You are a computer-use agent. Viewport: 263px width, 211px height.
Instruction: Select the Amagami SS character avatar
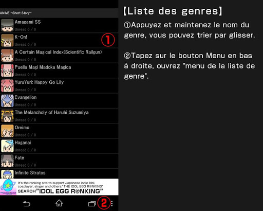click(x=7, y=25)
